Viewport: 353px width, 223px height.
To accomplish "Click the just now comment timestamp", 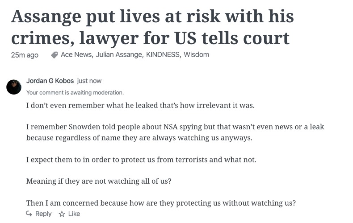I will point(89,81).
